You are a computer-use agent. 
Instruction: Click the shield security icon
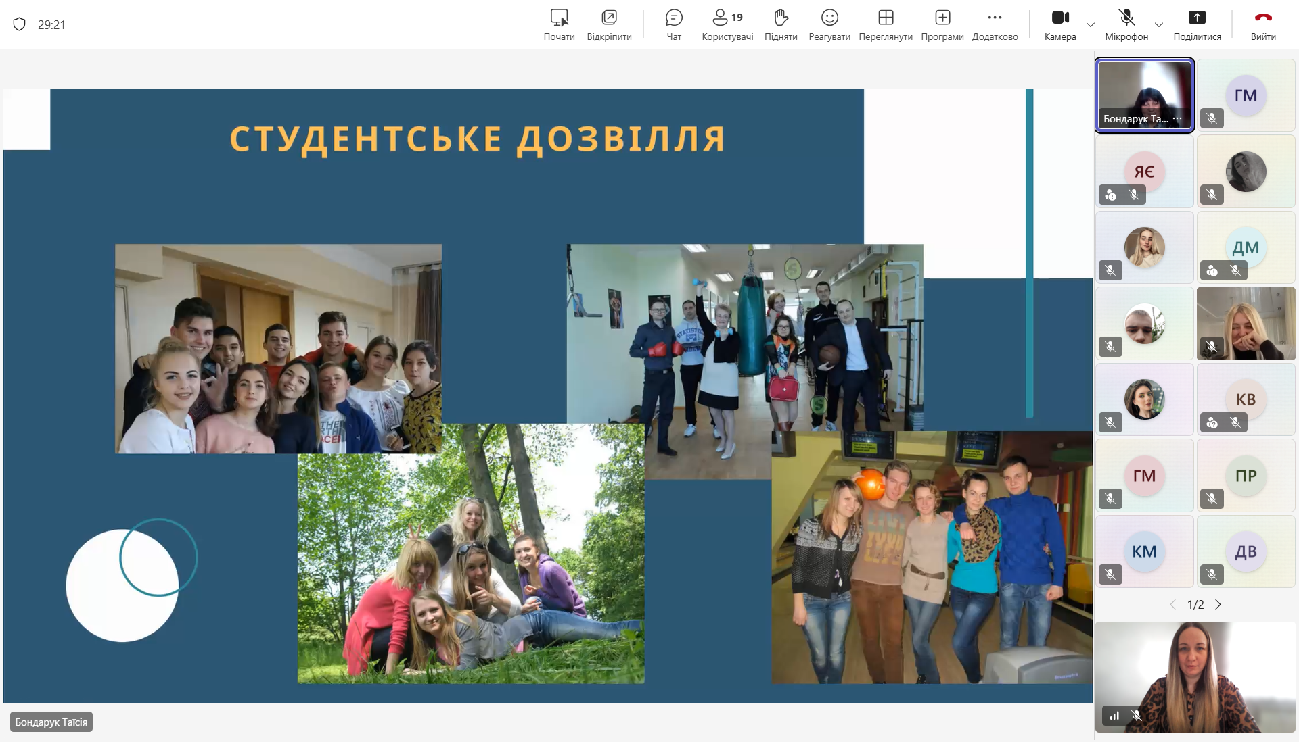point(20,24)
